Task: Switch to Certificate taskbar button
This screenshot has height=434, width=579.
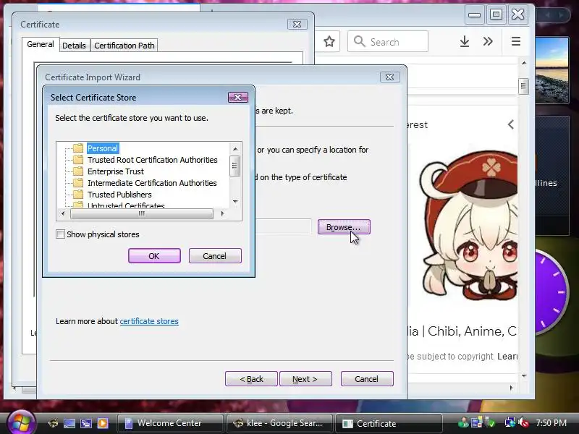Action: [389, 423]
